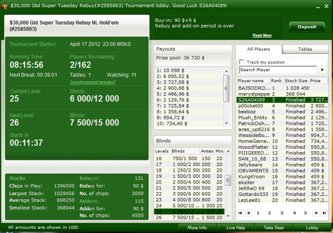Image resolution: width=333 pixels, height=233 pixels.
Task: Open page 4 of players list
Action: 294,213
